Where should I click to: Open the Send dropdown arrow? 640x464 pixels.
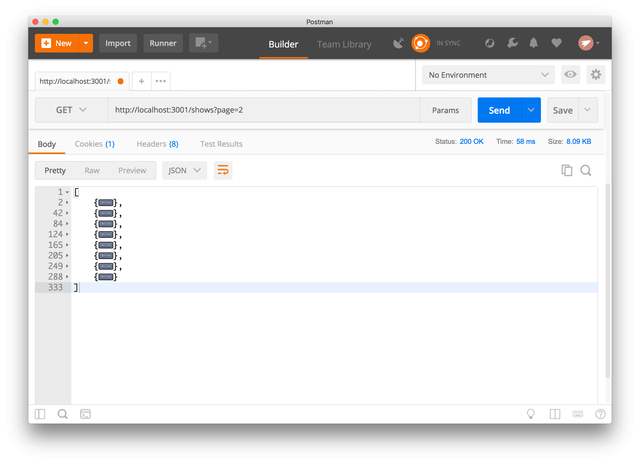531,110
